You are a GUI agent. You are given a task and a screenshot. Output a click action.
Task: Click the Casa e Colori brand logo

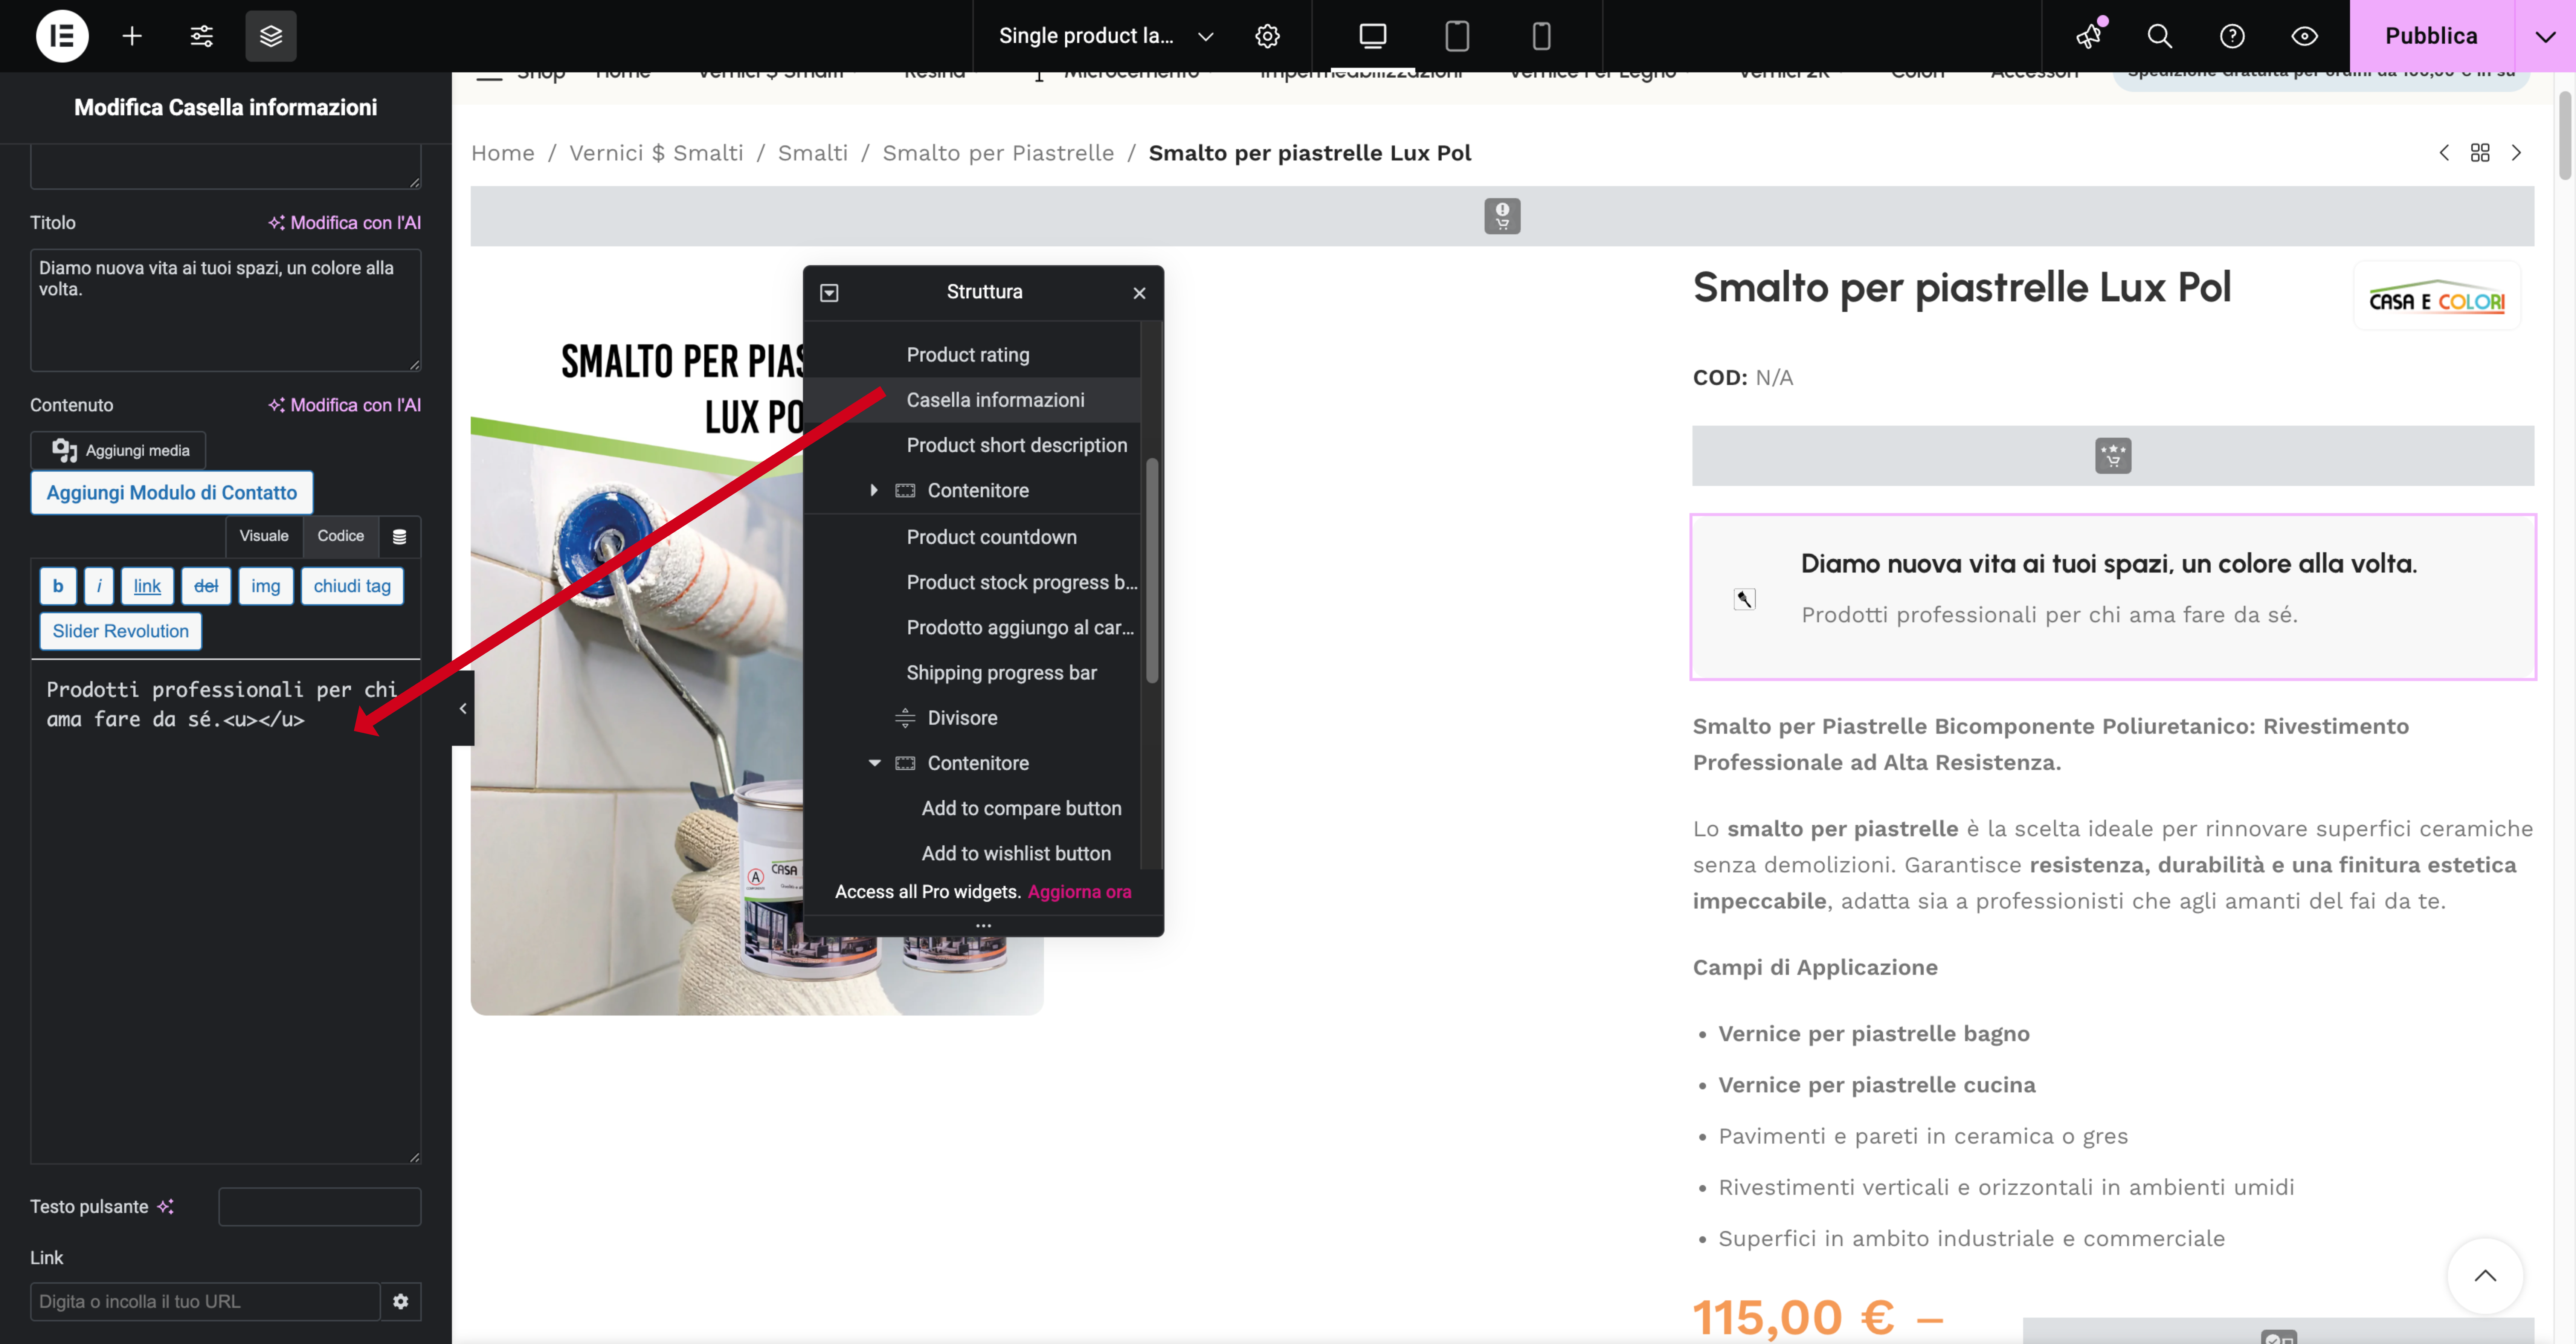(2437, 296)
